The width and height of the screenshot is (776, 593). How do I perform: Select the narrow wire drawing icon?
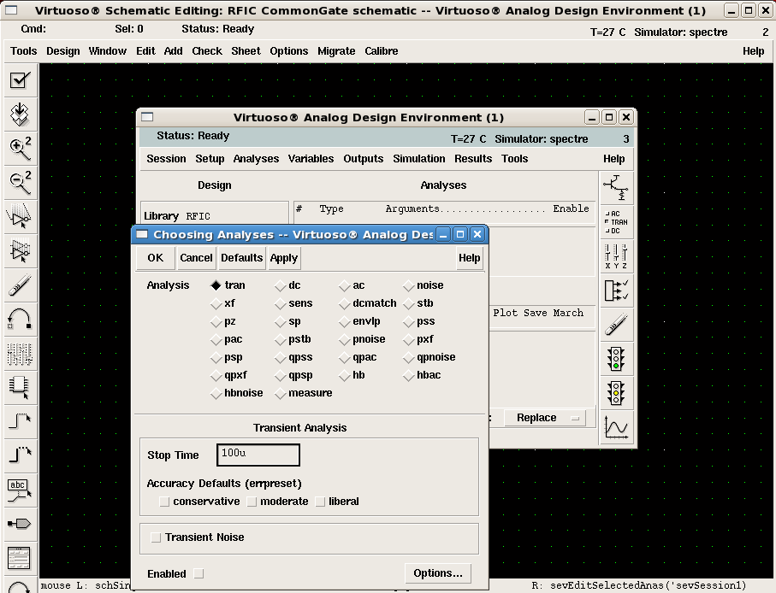tap(21, 421)
